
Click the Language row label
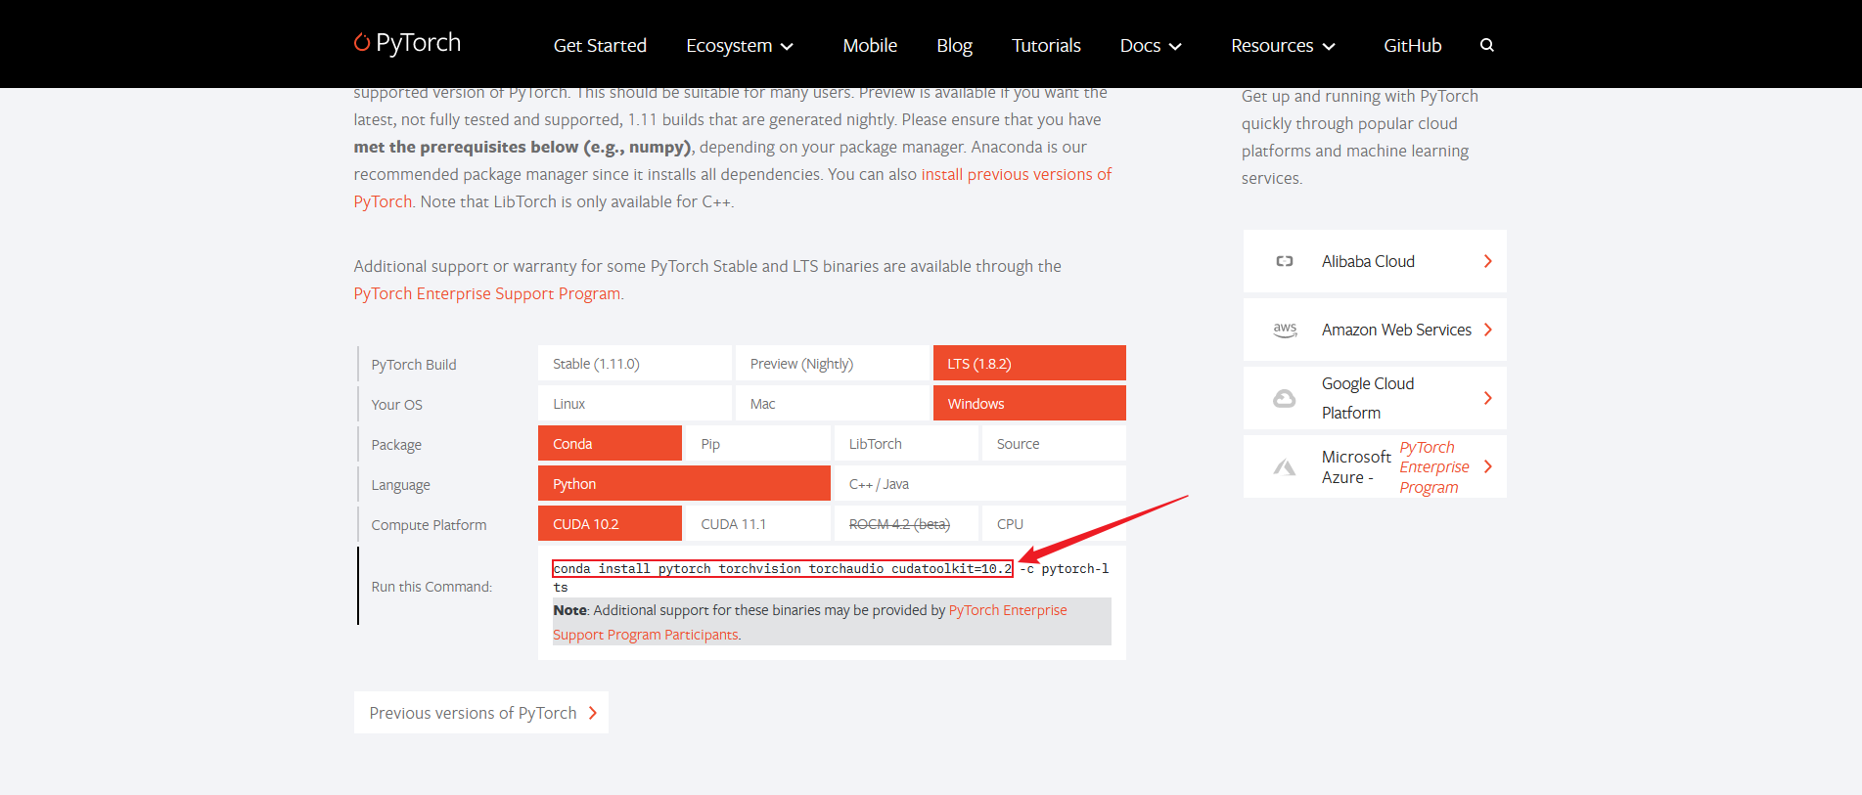[x=400, y=485]
